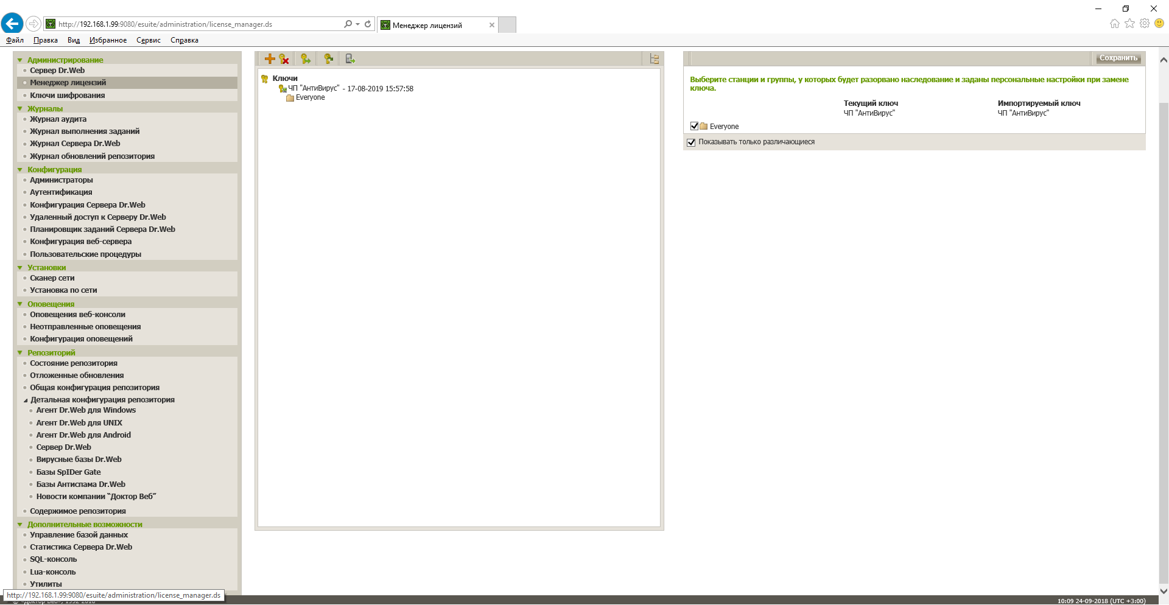Click the Everyone folder icon in keys tree
The width and height of the screenshot is (1169, 605).
click(290, 98)
